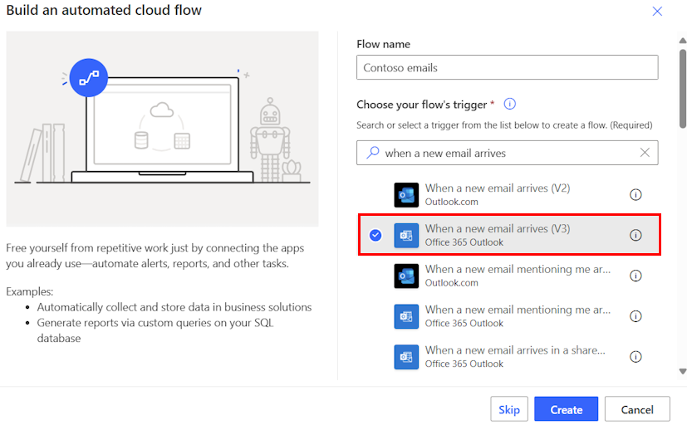Click the search magnifier icon
The image size is (687, 425).
click(372, 152)
